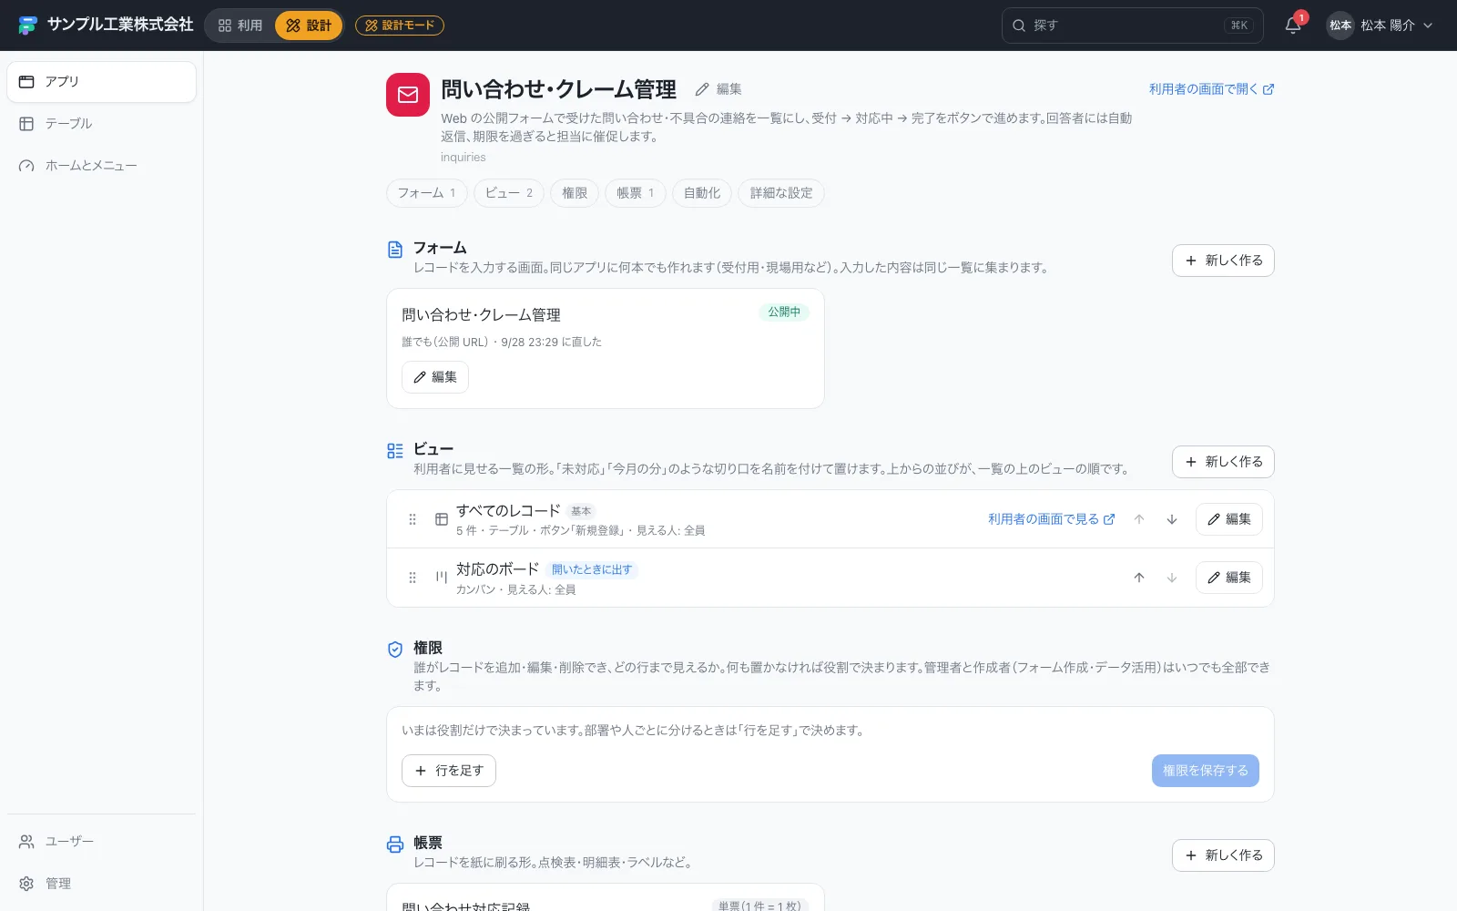Click the 開いたときに出す badge

point(592,570)
